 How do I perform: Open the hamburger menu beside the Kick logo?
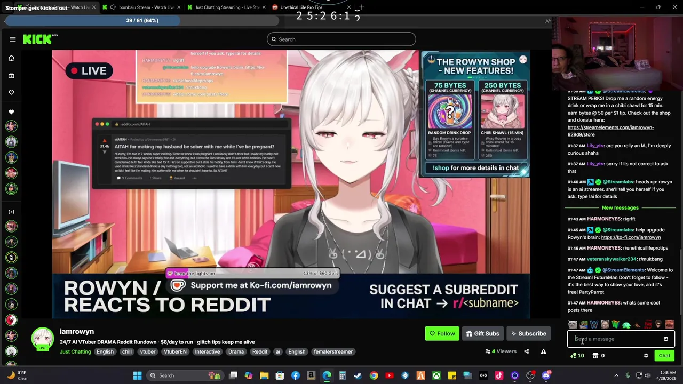pos(12,39)
